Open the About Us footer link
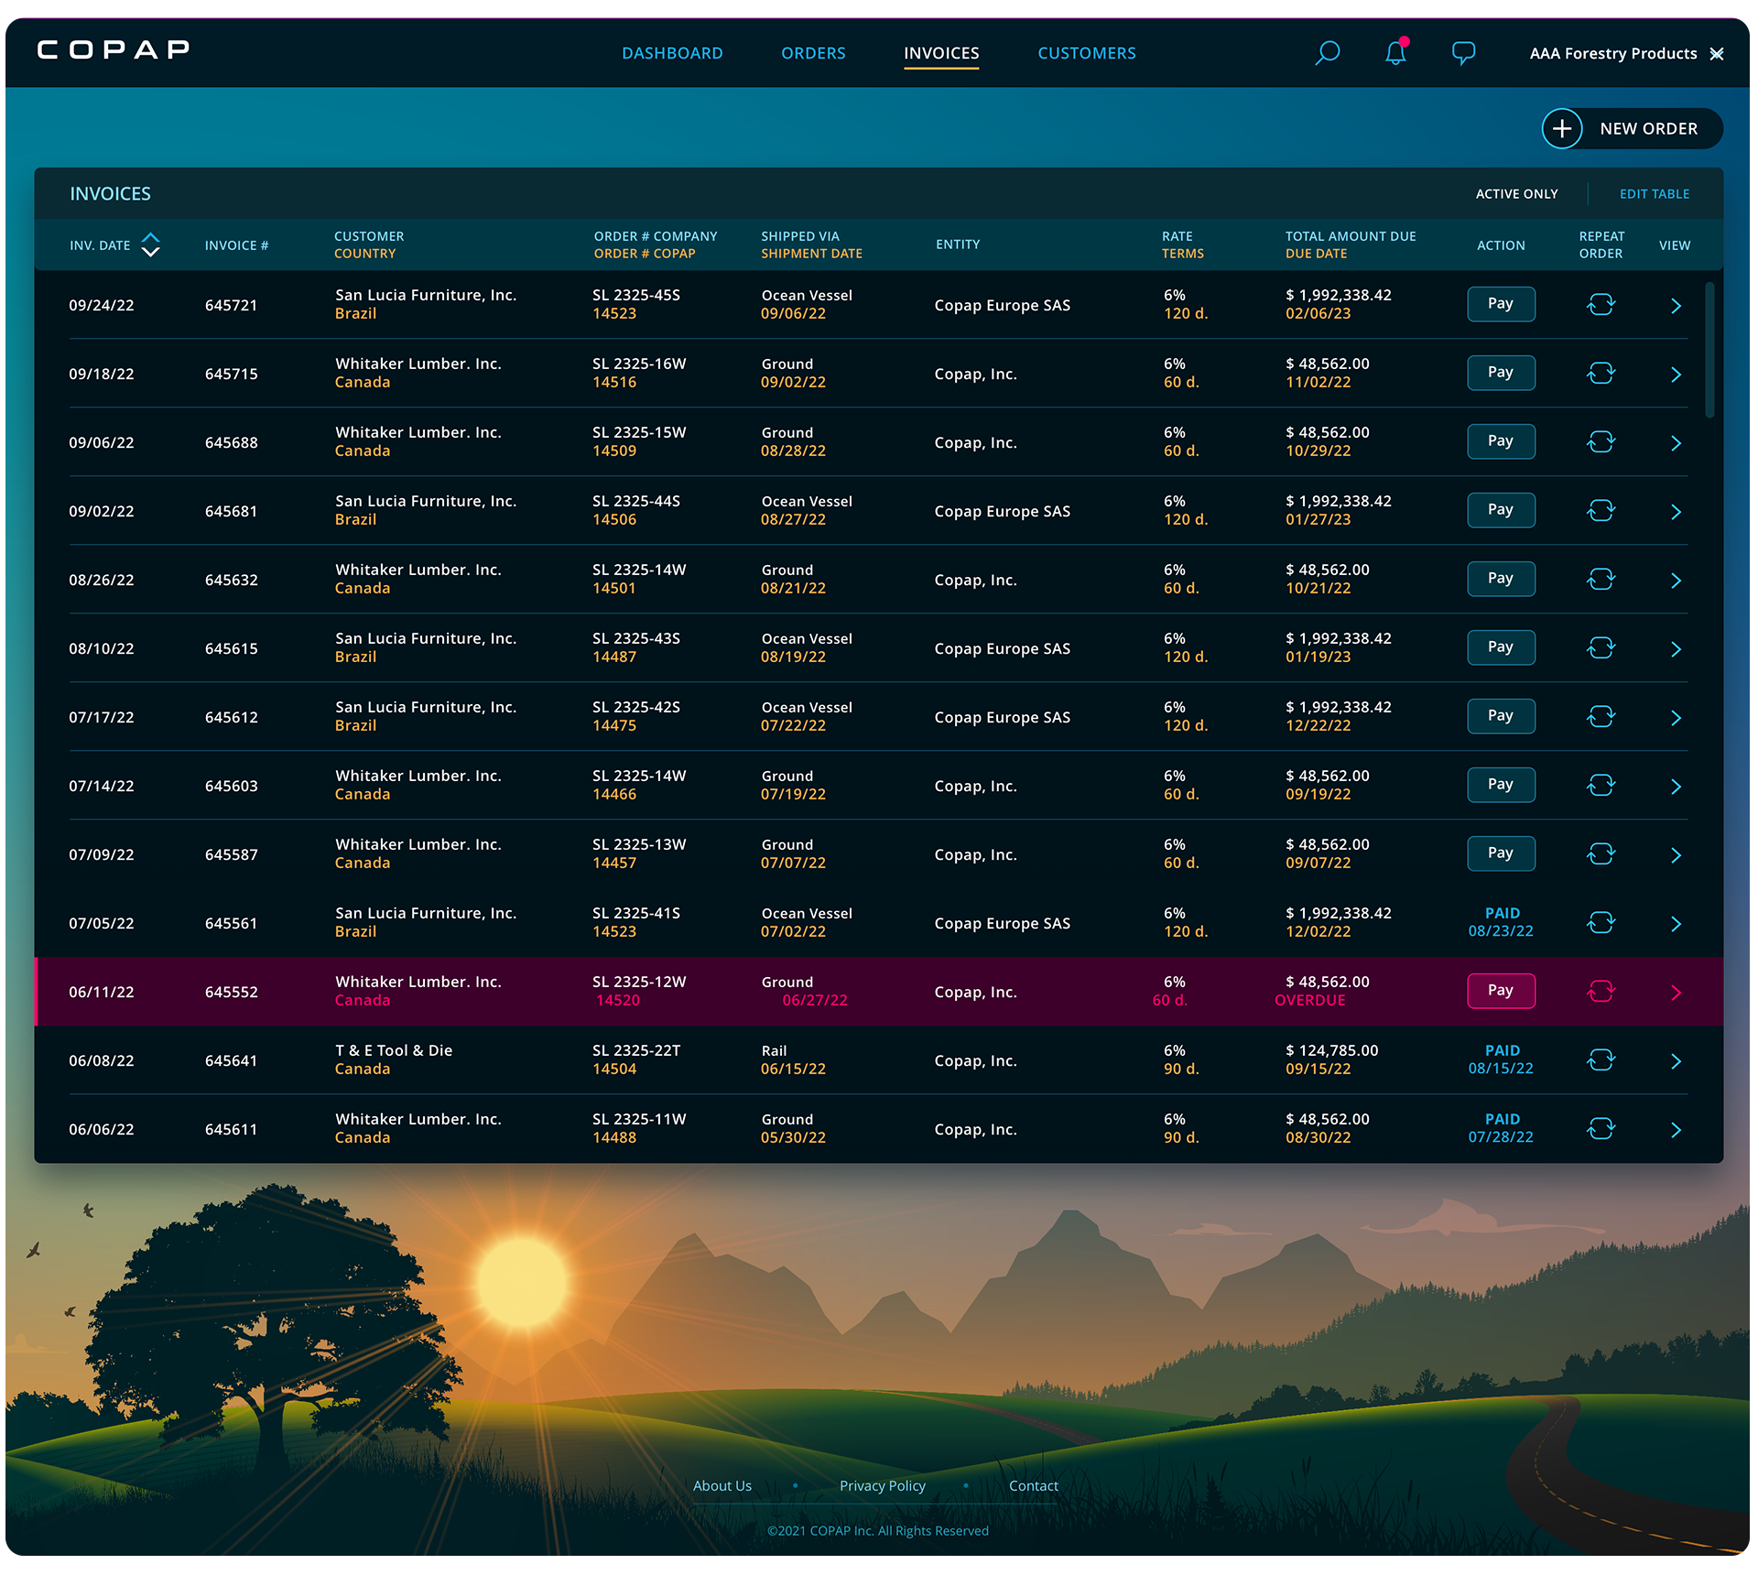The height and width of the screenshot is (1575, 1758). coord(722,1486)
